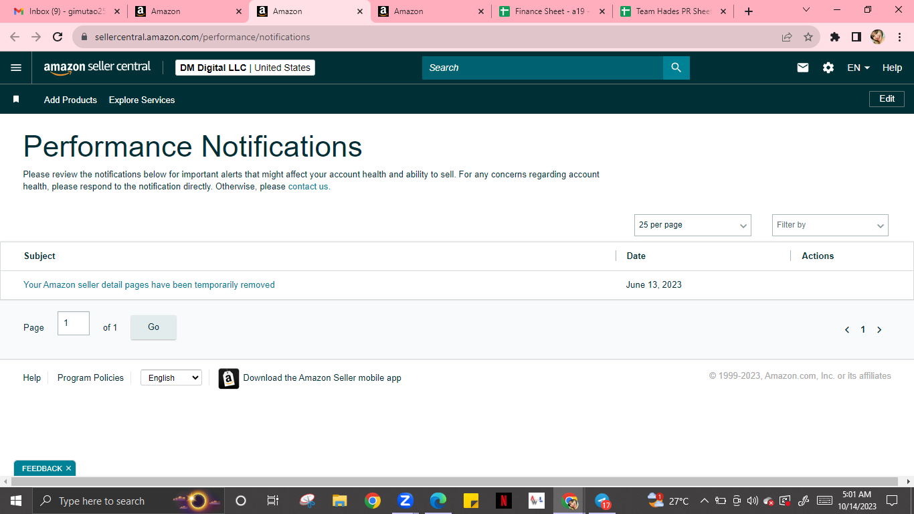Open the volume control in system tray
914x514 pixels.
pos(753,501)
